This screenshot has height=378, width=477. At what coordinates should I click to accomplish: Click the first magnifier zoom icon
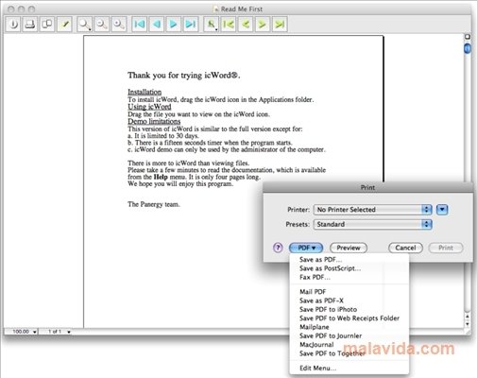pyautogui.click(x=84, y=24)
